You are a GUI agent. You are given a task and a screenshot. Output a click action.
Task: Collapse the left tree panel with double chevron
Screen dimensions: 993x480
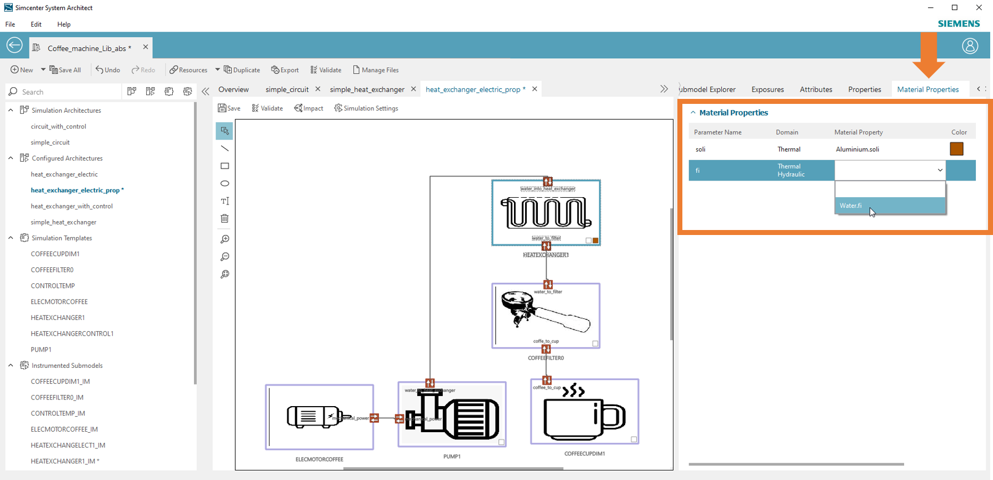pos(206,92)
